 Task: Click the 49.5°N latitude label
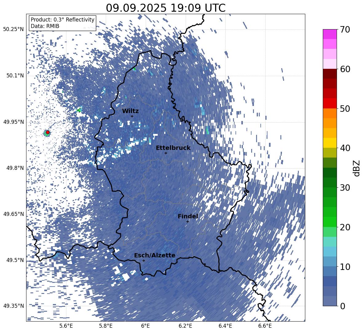15,260
